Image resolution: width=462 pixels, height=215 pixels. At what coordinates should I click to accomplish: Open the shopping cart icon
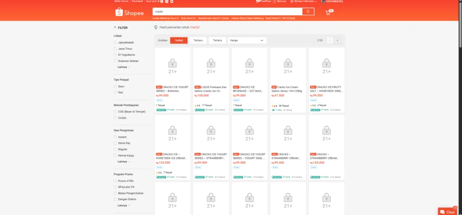pyautogui.click(x=328, y=13)
